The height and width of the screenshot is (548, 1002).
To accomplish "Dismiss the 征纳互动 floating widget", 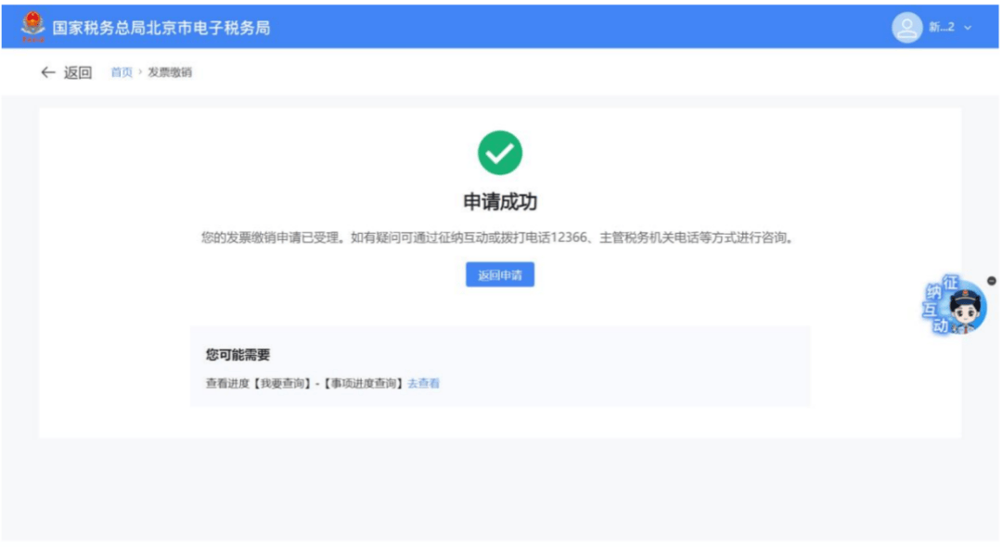I will tap(991, 280).
